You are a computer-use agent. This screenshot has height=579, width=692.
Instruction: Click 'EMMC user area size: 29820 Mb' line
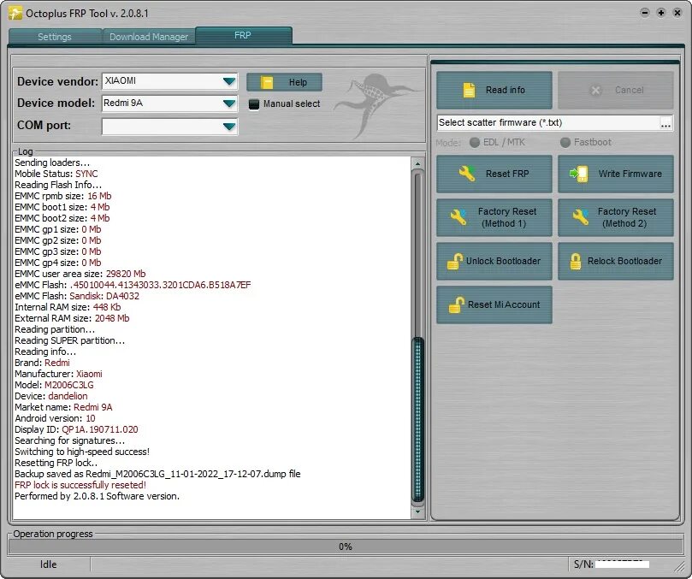pyautogui.click(x=80, y=274)
